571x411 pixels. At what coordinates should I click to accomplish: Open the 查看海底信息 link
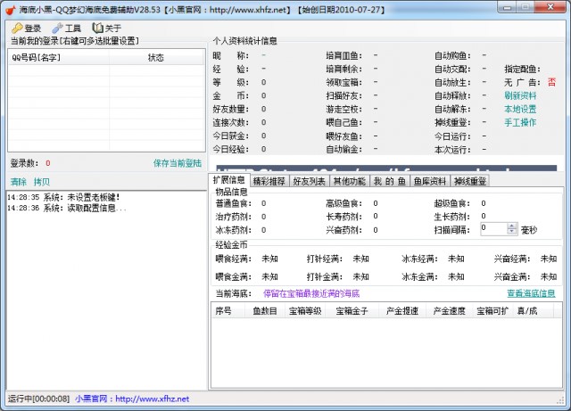(531, 293)
